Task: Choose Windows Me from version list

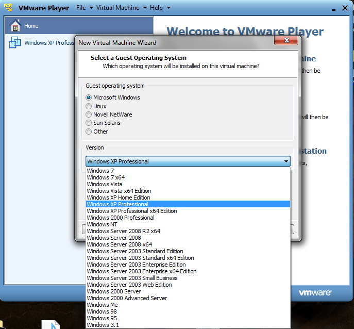Action: pyautogui.click(x=188, y=305)
